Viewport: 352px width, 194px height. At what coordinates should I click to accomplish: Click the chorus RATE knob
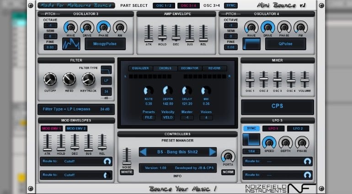coord(149,91)
